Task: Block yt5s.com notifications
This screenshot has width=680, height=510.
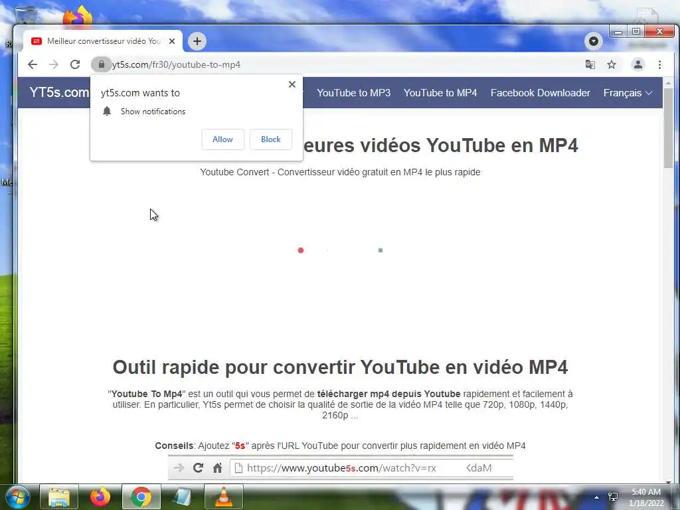Action: pyautogui.click(x=271, y=139)
